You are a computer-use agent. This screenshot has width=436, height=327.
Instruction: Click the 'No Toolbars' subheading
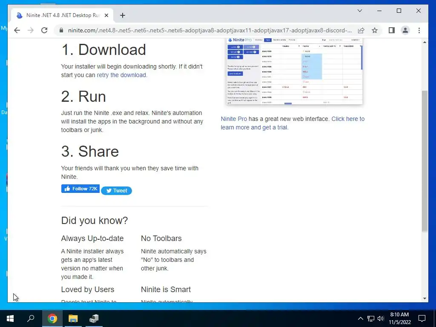[x=161, y=238]
